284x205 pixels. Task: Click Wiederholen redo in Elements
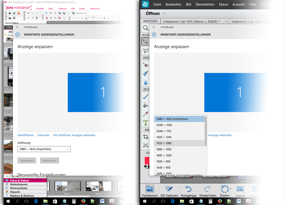click(x=208, y=191)
